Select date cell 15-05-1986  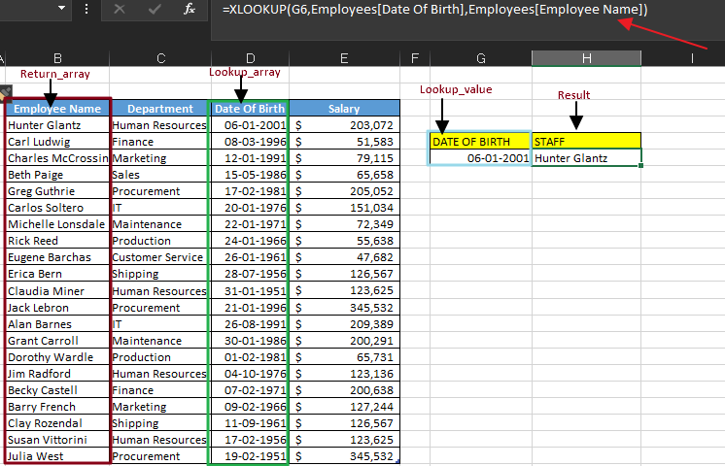(x=250, y=175)
